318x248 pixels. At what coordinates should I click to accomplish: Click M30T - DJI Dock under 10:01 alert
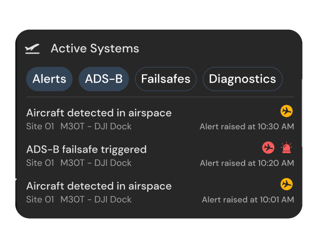tap(96, 199)
